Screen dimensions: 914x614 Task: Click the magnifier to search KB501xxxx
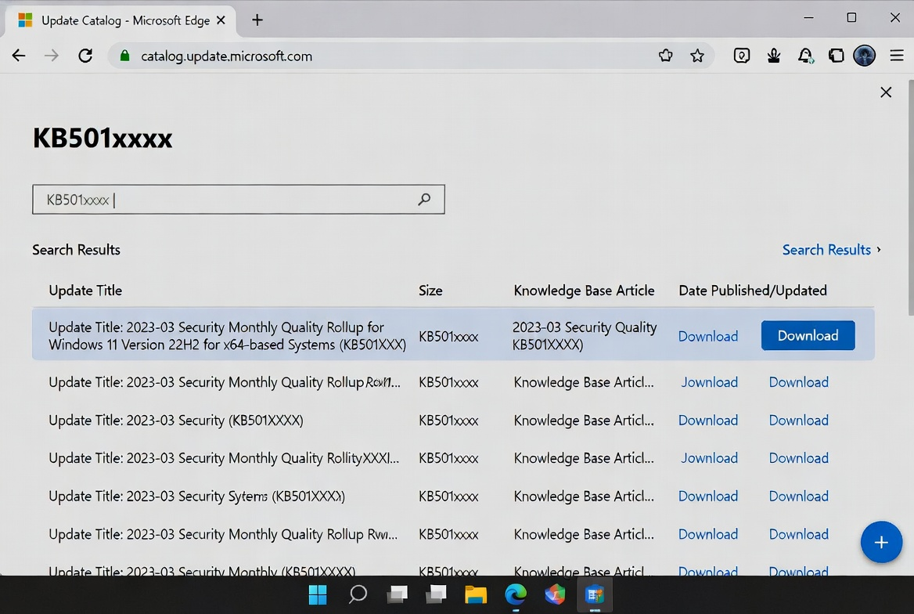coord(423,199)
